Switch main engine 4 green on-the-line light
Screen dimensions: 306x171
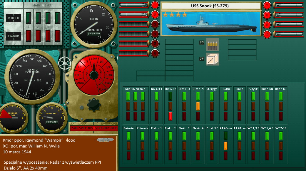(58, 17)
